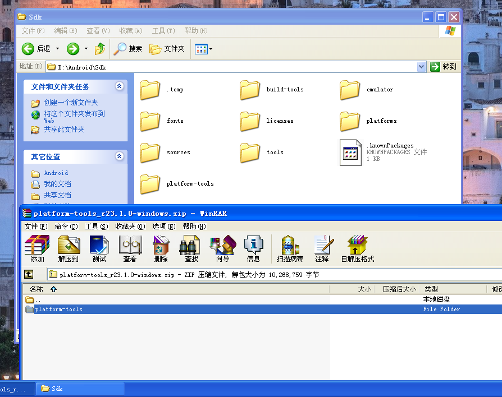Click the 转到 Go button
Viewport: 502px width, 397px height.
tap(444, 67)
